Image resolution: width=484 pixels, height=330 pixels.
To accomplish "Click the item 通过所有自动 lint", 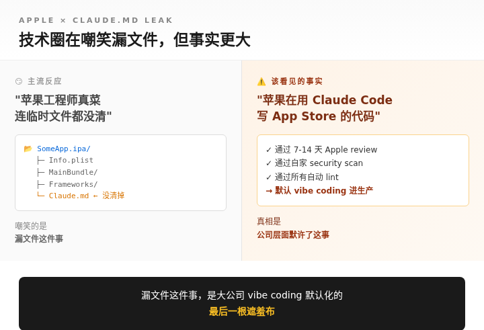I will (302, 177).
